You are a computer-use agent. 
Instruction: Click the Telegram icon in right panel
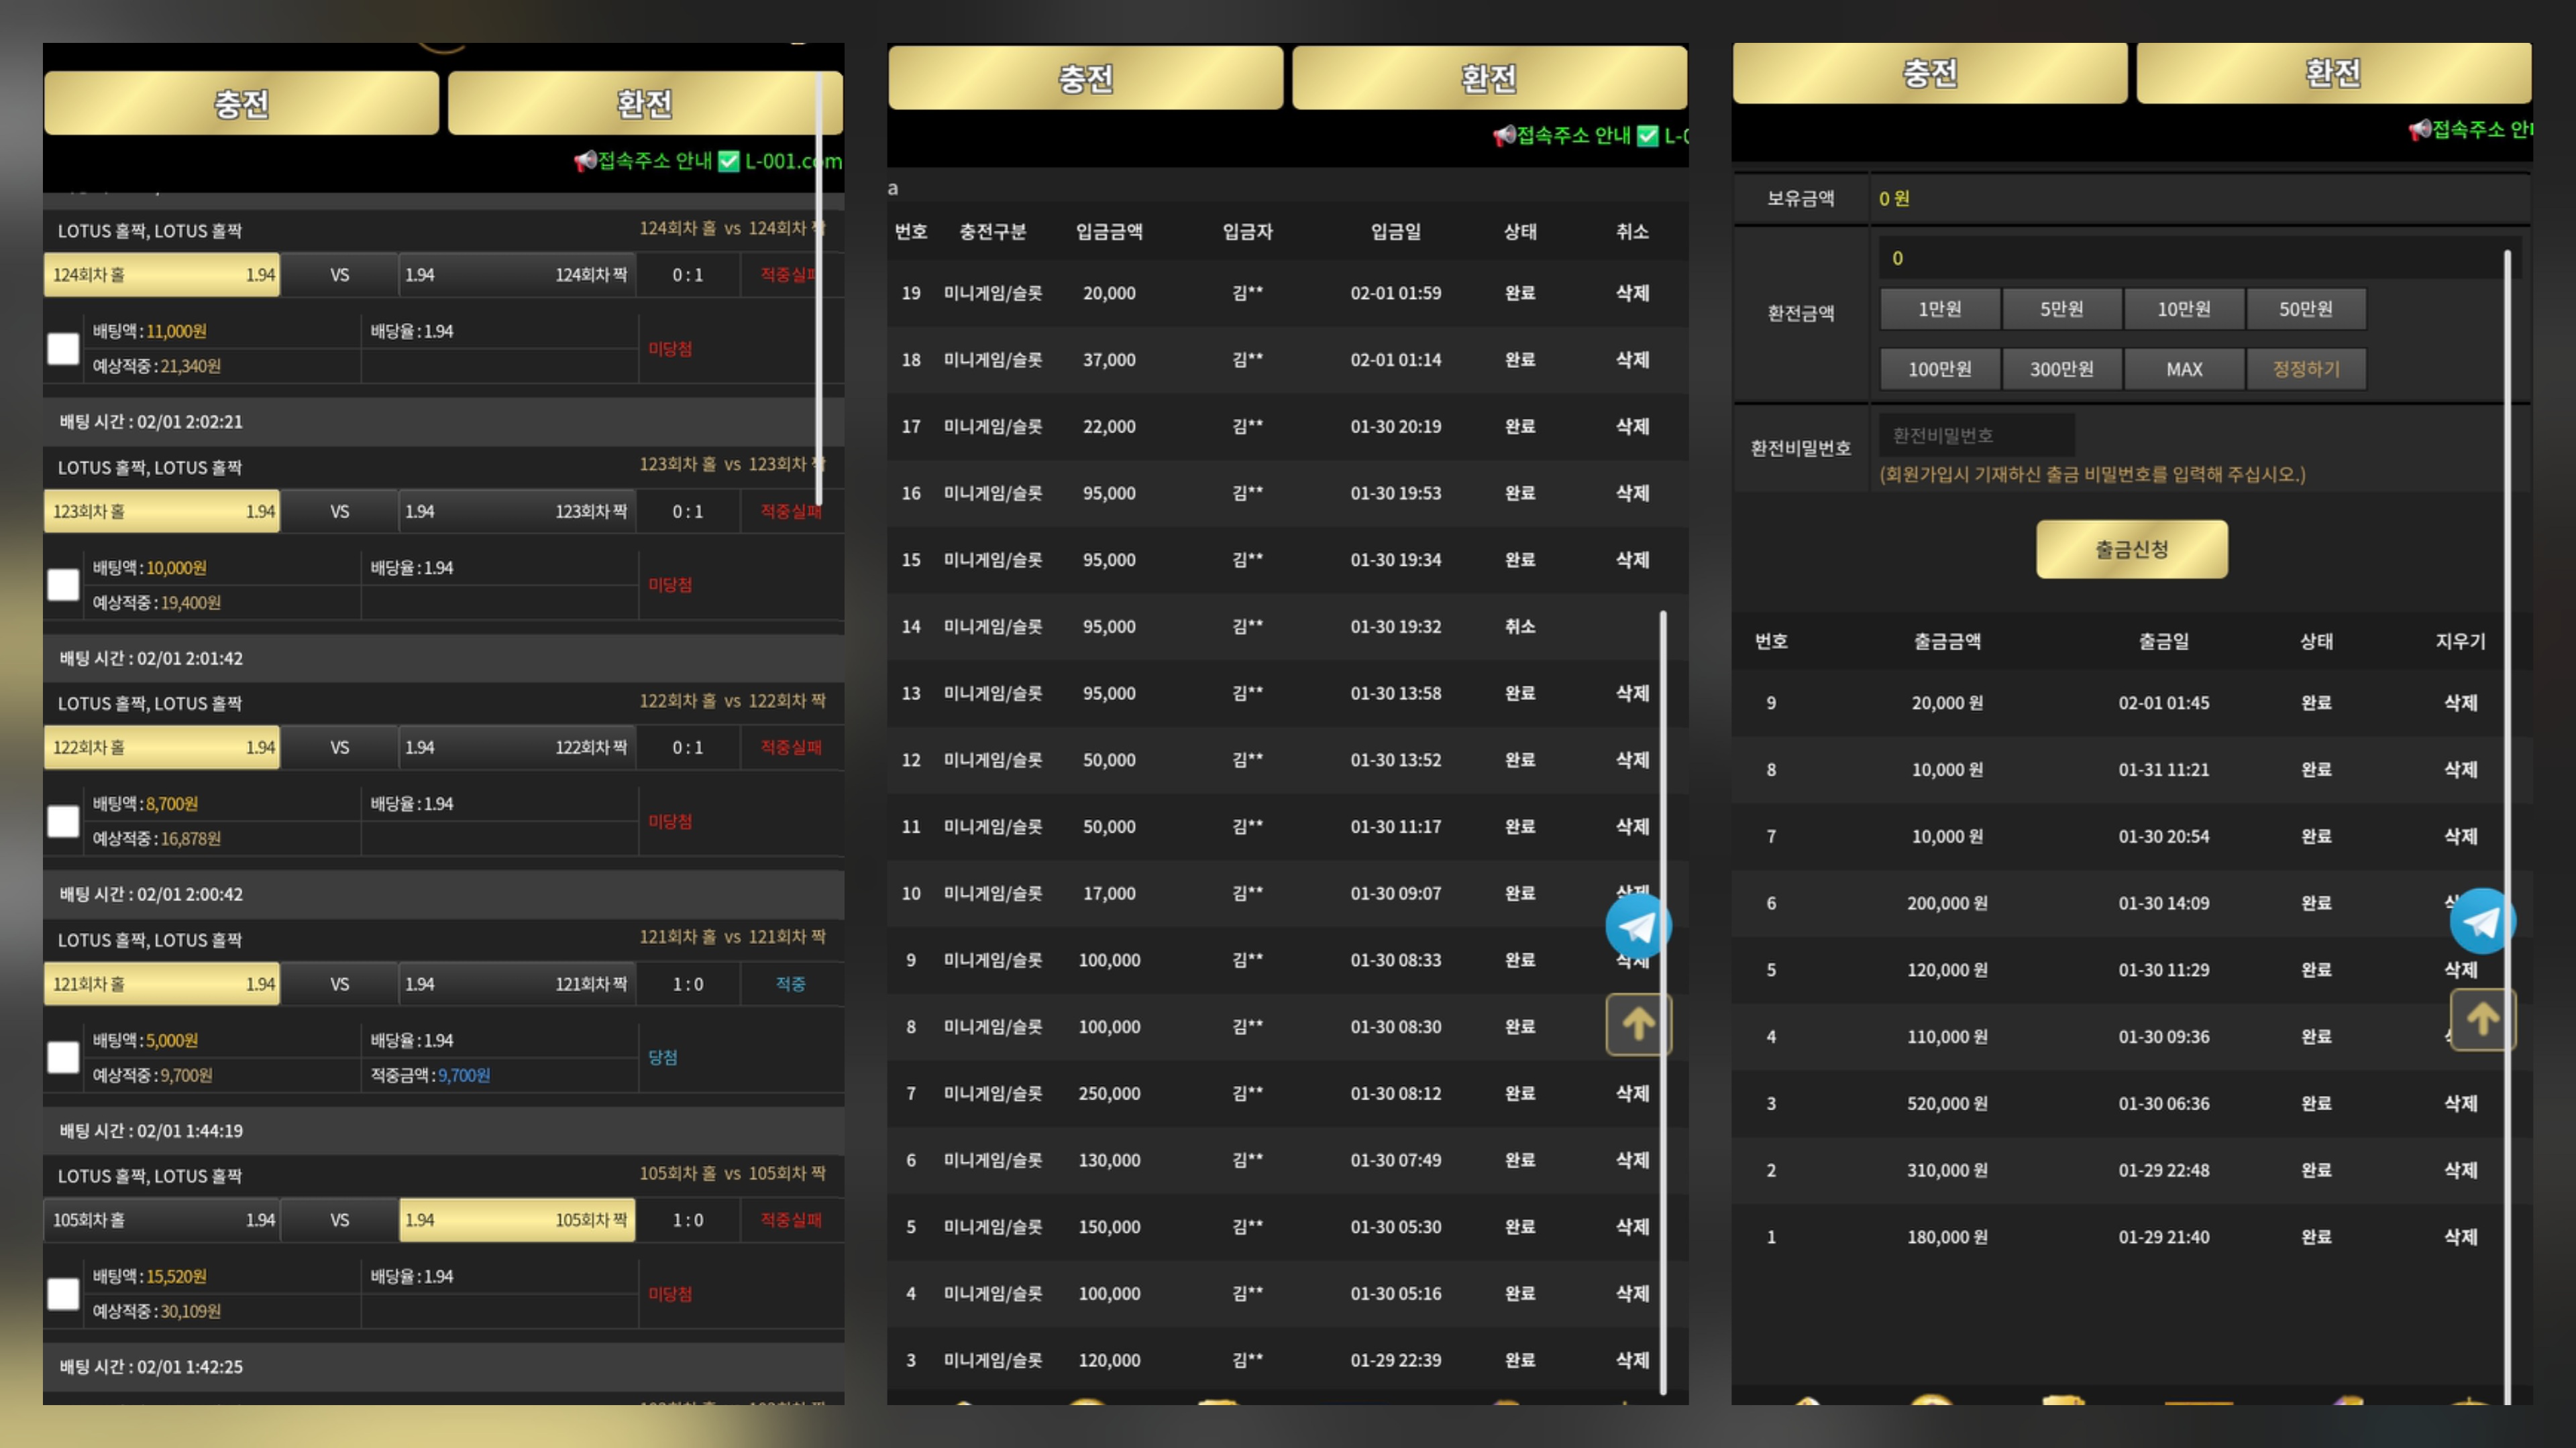coord(2482,920)
